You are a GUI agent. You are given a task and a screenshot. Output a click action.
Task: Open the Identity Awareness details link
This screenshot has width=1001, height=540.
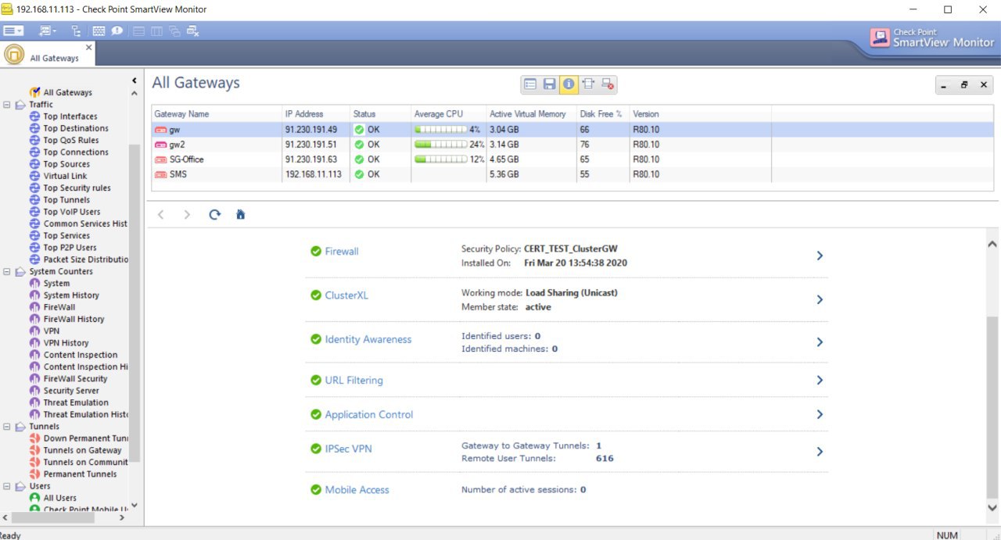click(368, 340)
